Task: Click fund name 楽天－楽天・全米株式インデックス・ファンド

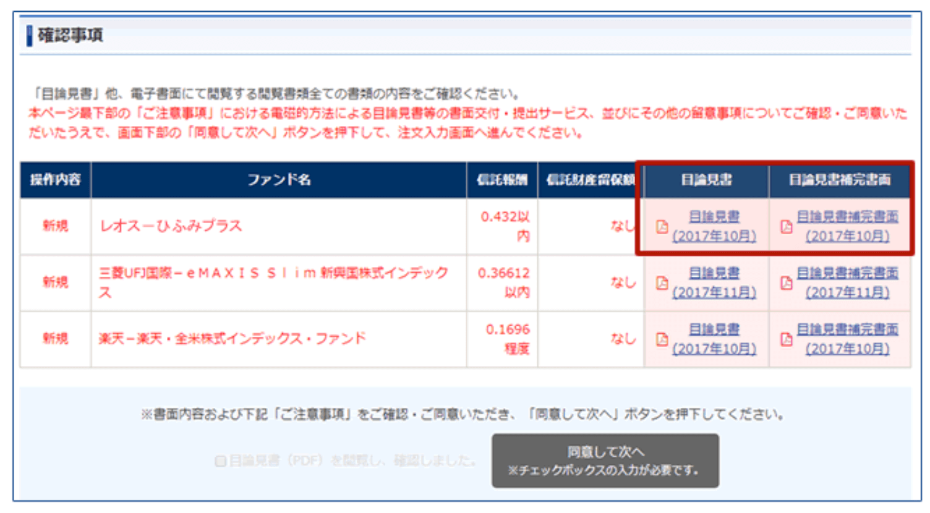Action: 232,339
